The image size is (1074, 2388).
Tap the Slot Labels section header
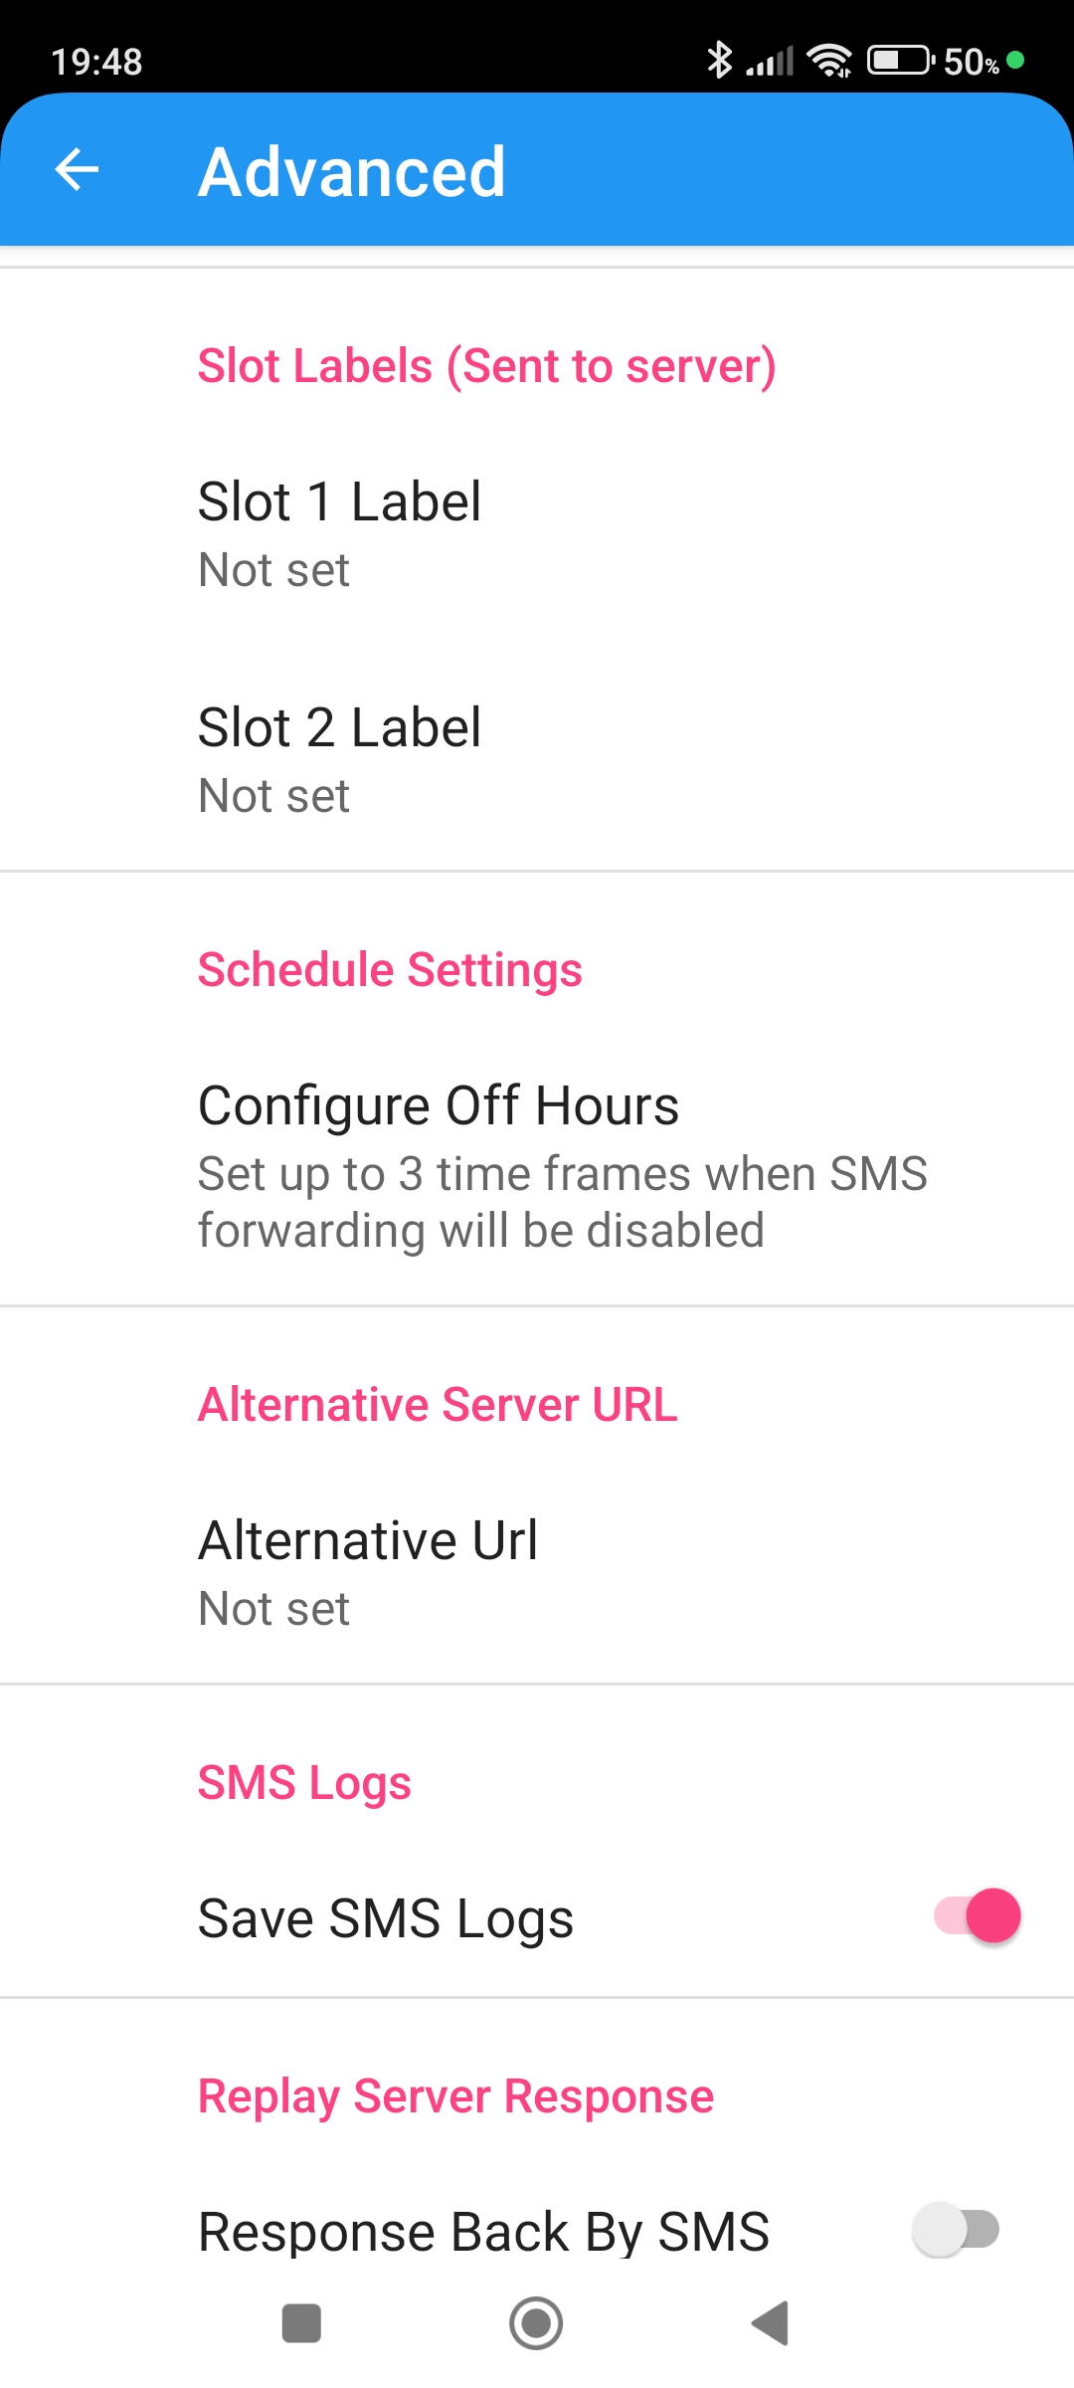point(486,366)
